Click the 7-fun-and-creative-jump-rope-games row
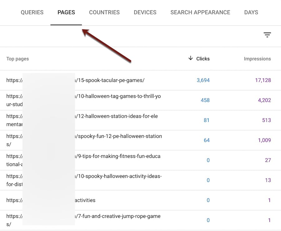Image resolution: width=281 pixels, height=231 pixels. (117, 216)
